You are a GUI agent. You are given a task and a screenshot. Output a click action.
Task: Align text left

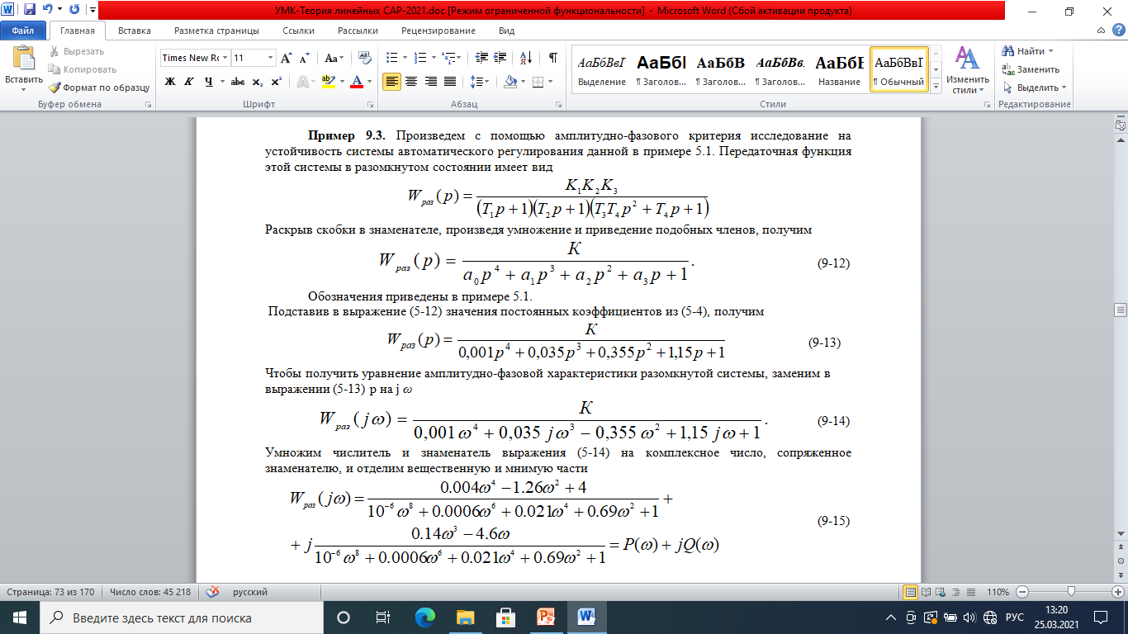392,81
